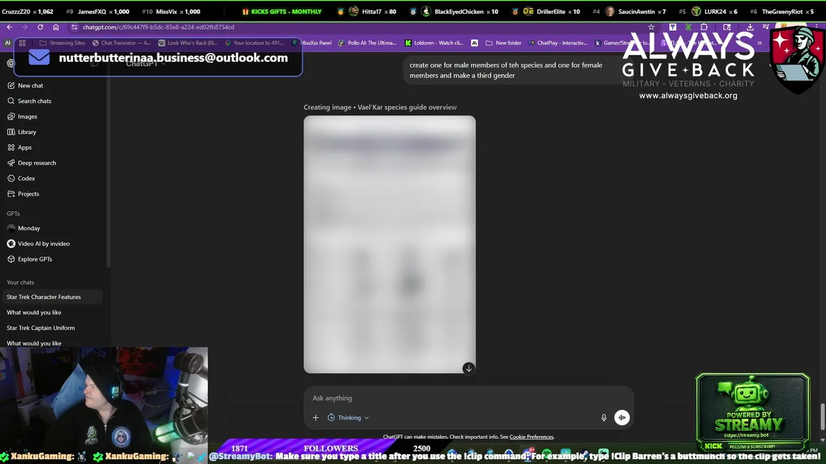The image size is (826, 464).
Task: Click the Codex icon in sidebar
Action: [11, 178]
